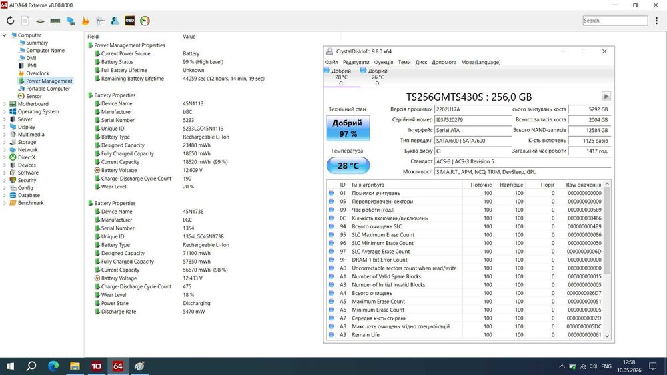The width and height of the screenshot is (667, 375).
Task: Open Windows taskbar search
Action: click(31, 366)
